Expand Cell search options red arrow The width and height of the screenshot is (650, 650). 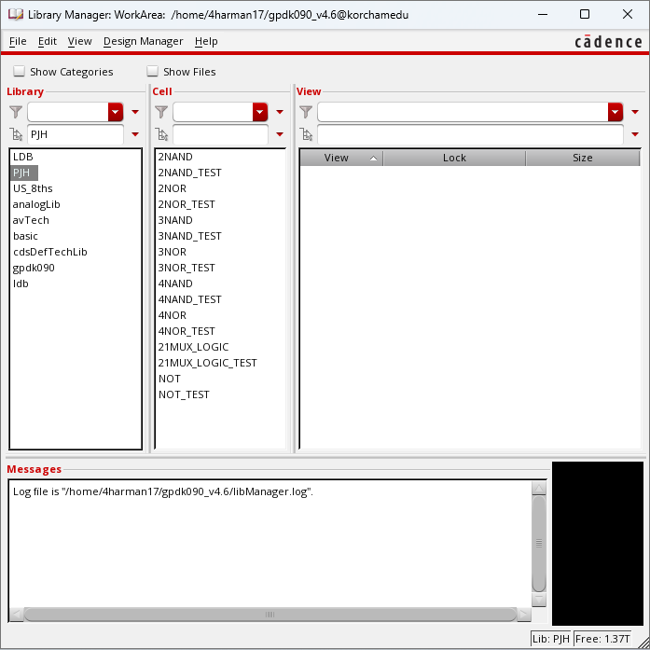(x=280, y=134)
